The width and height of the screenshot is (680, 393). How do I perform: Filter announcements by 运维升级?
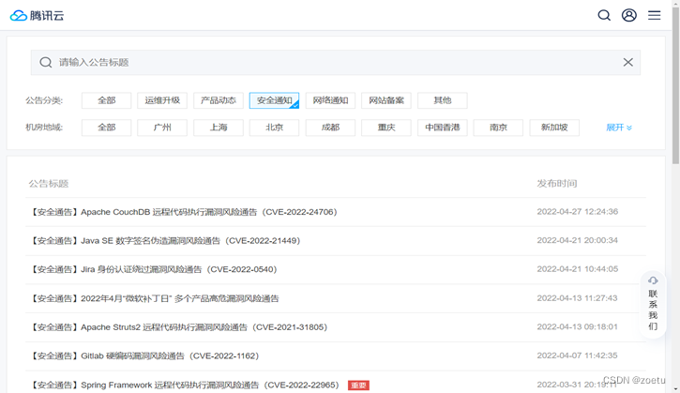[x=162, y=100]
